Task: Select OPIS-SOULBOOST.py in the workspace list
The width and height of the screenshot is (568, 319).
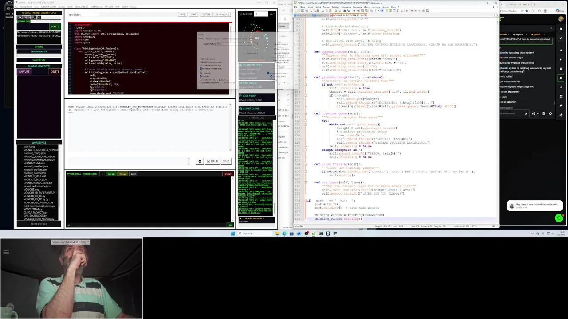Action: (x=35, y=216)
